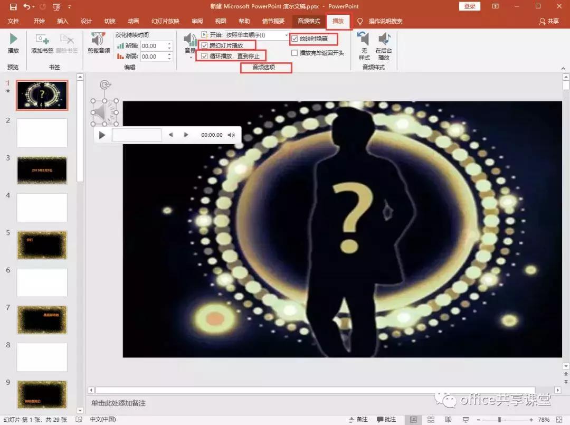The width and height of the screenshot is (570, 425).
Task: Click the Save icon in quick access toolbar
Action: (x=13, y=6)
